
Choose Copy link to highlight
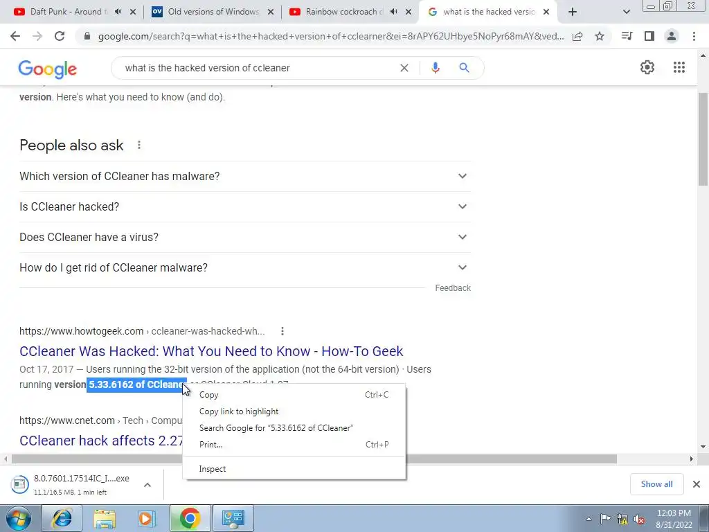pos(294,411)
